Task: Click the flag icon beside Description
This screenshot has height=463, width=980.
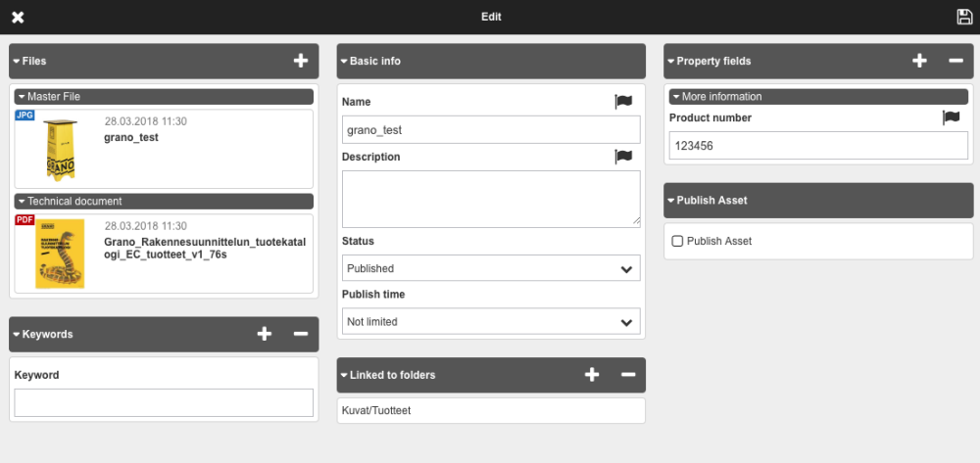Action: pos(623,157)
